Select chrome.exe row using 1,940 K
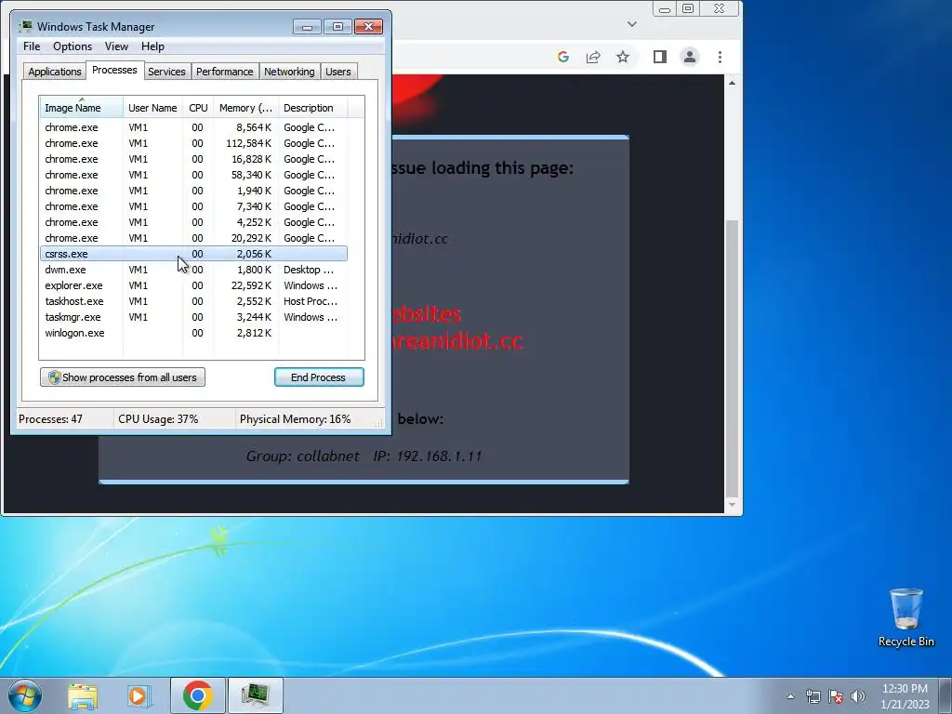Viewport: 952px width, 714px height. click(193, 191)
